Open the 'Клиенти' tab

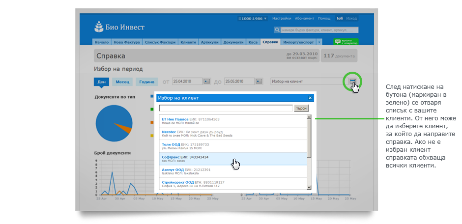(x=188, y=43)
